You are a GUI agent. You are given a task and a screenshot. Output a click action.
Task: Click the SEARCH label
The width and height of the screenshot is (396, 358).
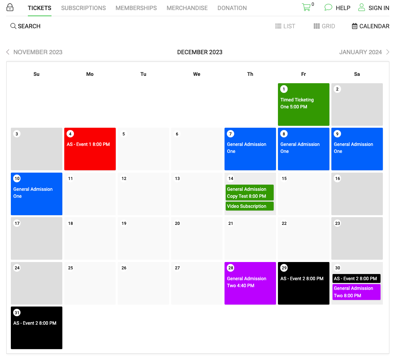tap(29, 26)
